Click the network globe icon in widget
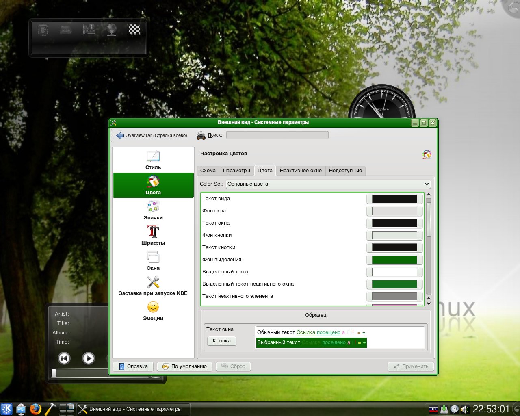The image size is (520, 416). pyautogui.click(x=112, y=29)
